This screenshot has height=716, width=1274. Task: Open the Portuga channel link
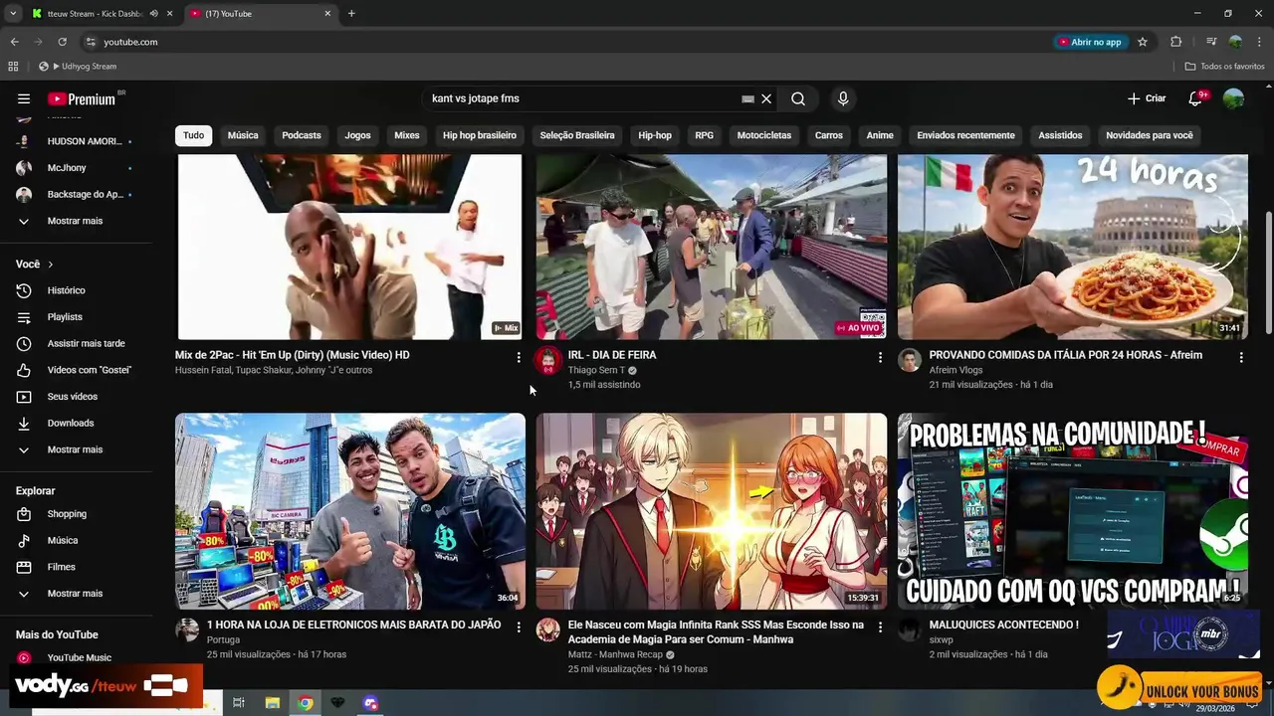click(x=223, y=640)
